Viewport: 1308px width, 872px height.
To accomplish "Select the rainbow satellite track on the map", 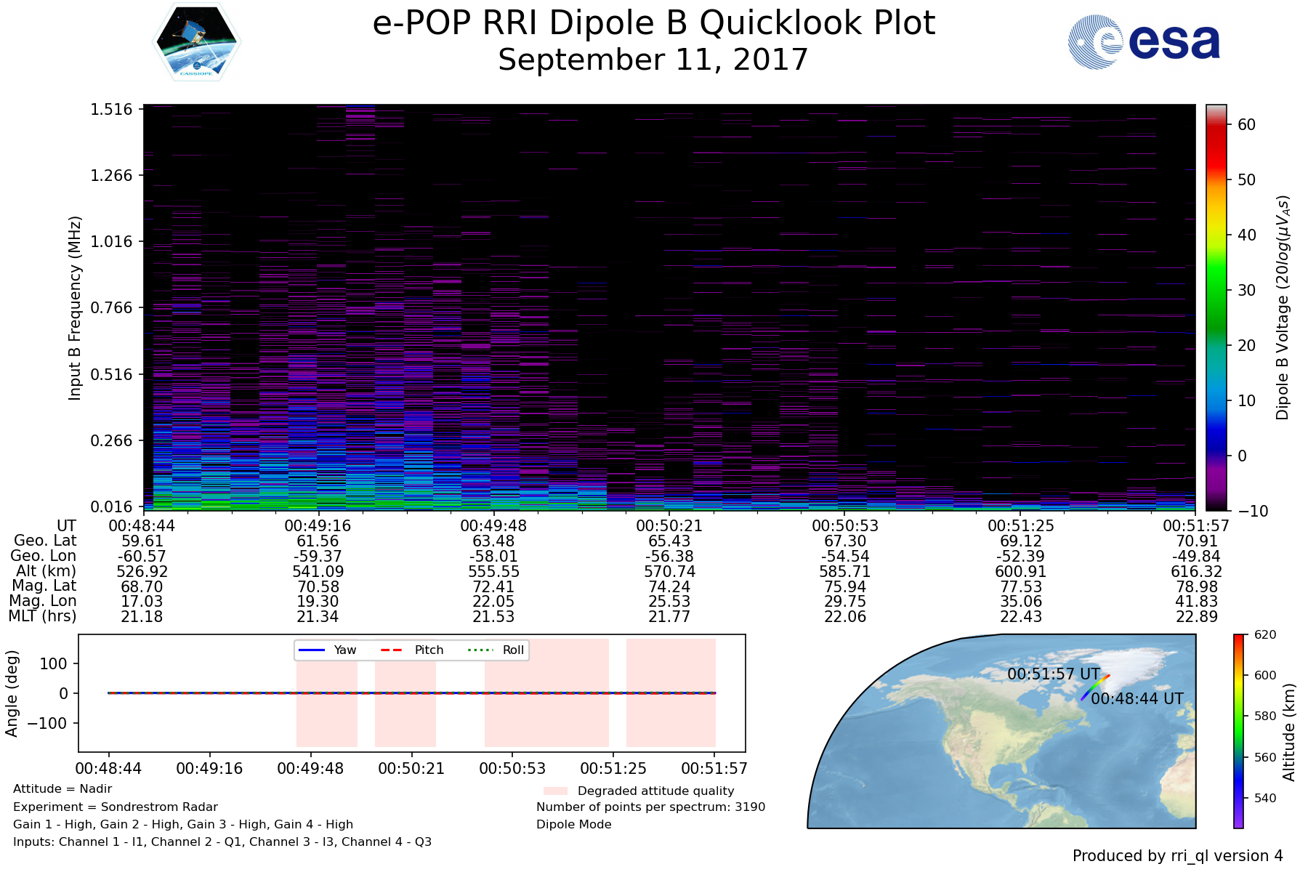I will (1095, 687).
